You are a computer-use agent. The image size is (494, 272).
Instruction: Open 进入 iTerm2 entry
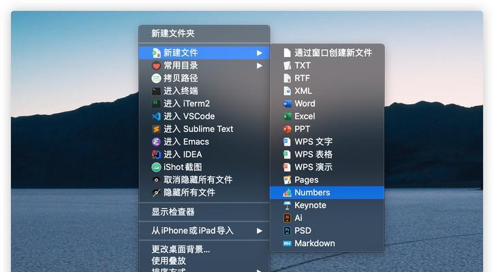coord(204,104)
